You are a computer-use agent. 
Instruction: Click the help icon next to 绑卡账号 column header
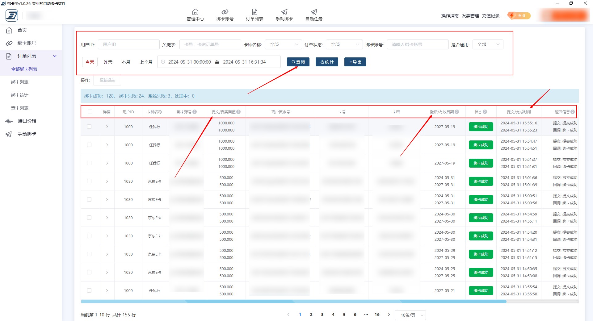(x=195, y=112)
